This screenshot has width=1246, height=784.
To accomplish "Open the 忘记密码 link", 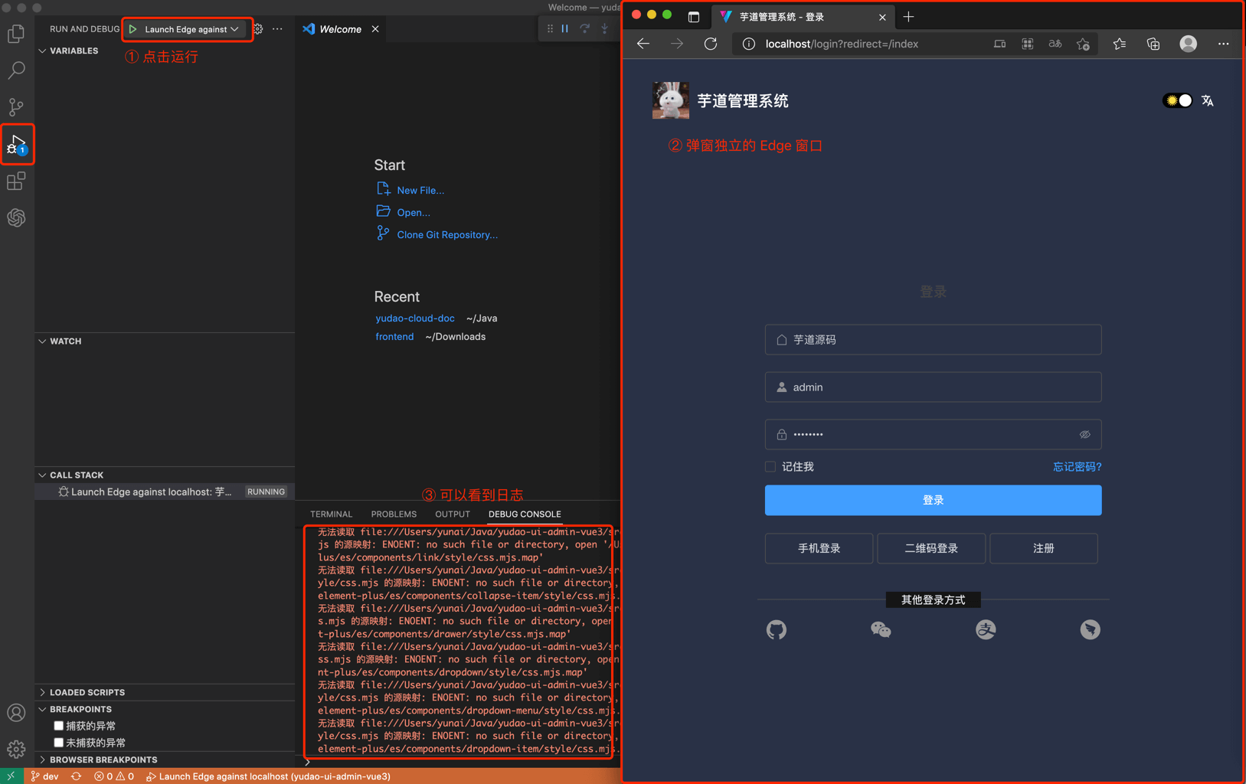I will pyautogui.click(x=1077, y=466).
